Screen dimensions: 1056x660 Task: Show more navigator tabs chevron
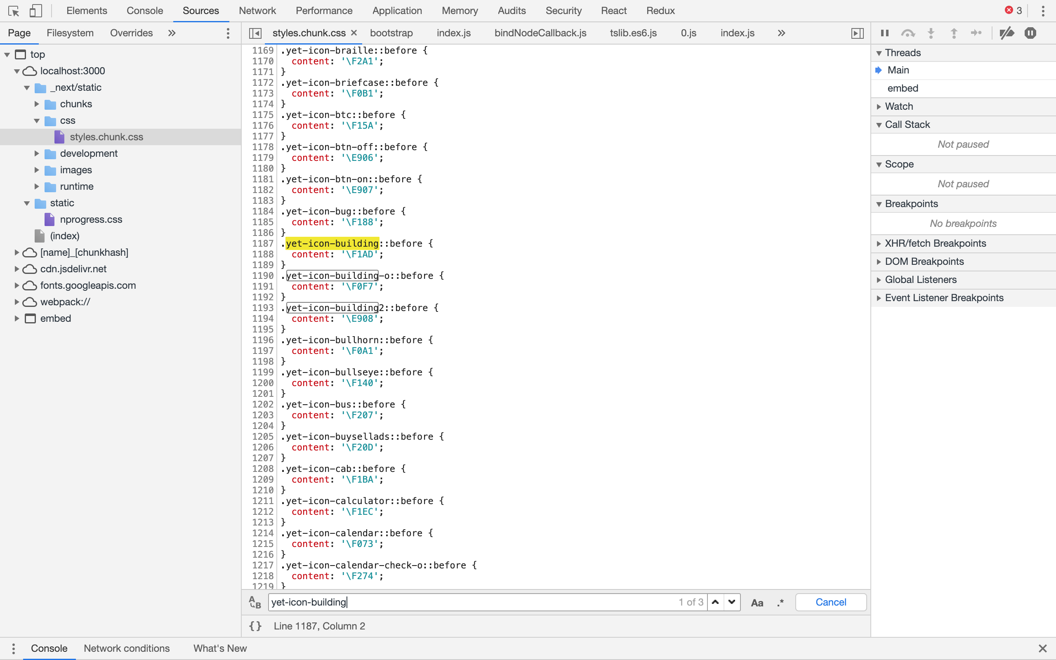click(172, 33)
